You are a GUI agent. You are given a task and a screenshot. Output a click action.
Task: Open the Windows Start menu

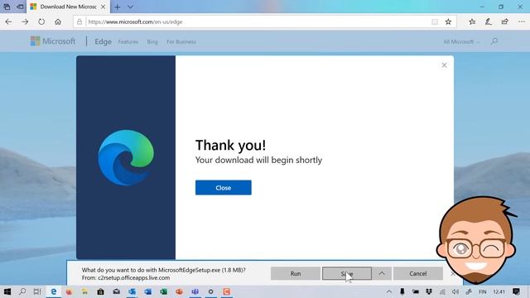[x=7, y=291]
